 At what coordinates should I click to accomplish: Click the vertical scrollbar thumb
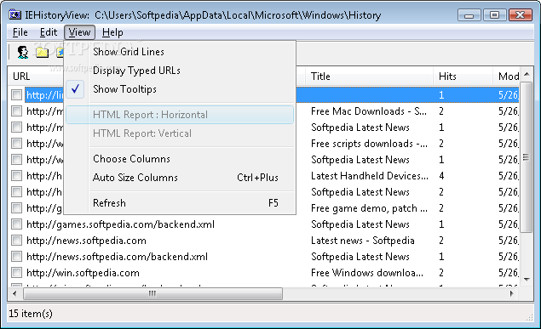[x=527, y=157]
